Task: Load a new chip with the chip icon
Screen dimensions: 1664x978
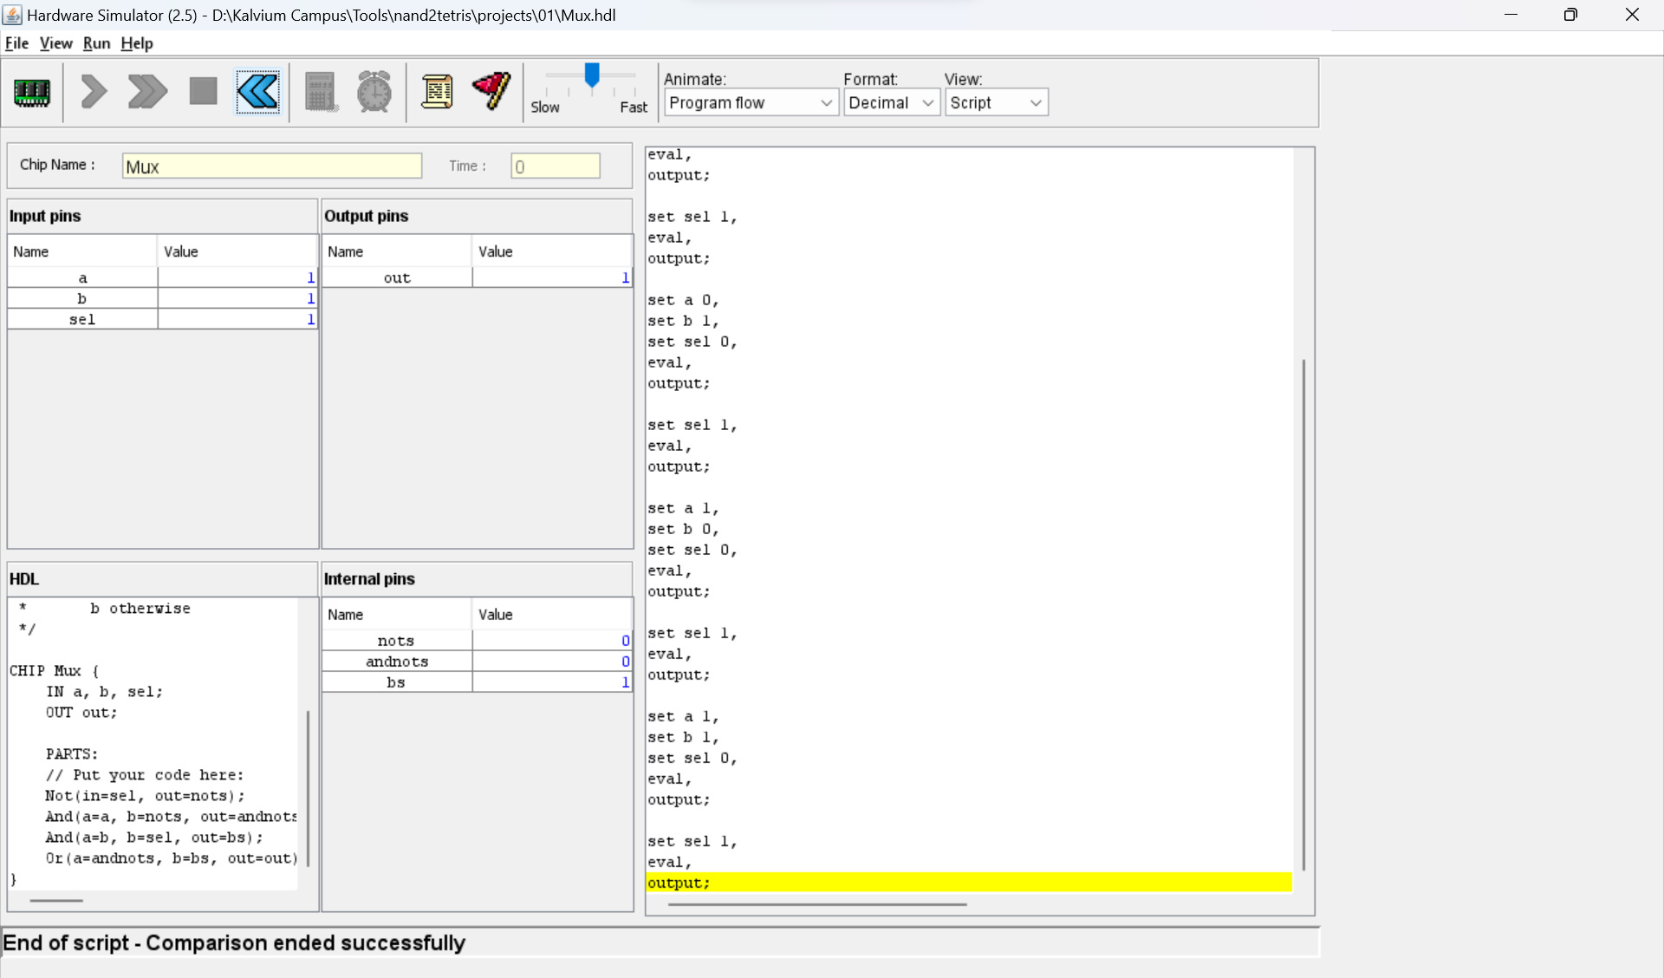Action: [x=32, y=92]
